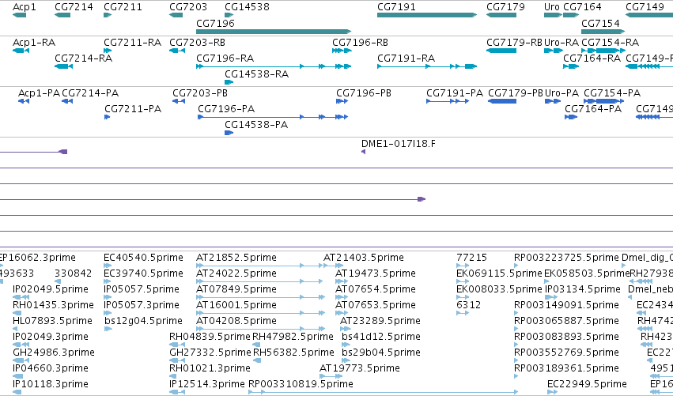Select the RH47982.5prime EST label
Image resolution: width=673 pixels, height=396 pixels.
pyautogui.click(x=293, y=337)
